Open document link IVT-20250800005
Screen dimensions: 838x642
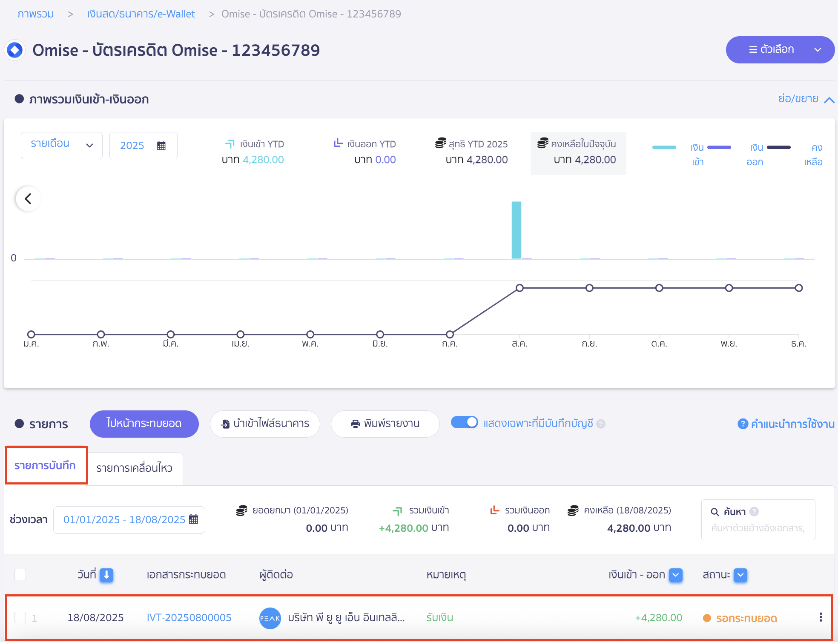(189, 618)
